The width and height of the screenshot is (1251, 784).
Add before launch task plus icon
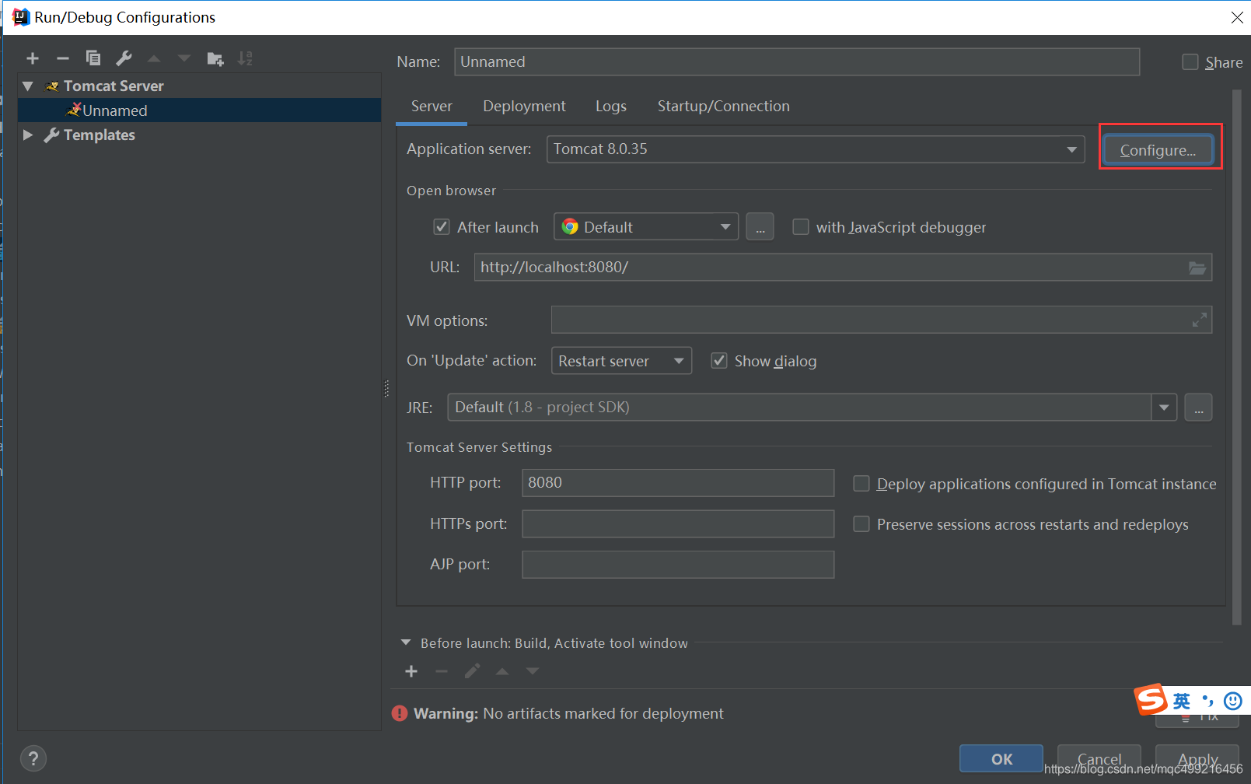[x=411, y=671]
